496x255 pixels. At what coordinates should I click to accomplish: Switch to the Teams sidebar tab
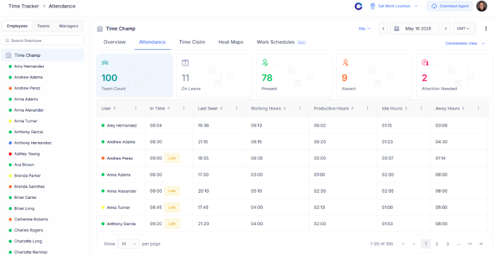point(43,26)
